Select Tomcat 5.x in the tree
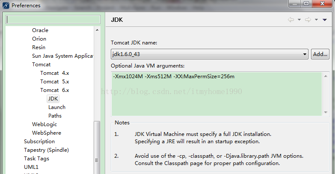335x174 pixels. coord(54,82)
